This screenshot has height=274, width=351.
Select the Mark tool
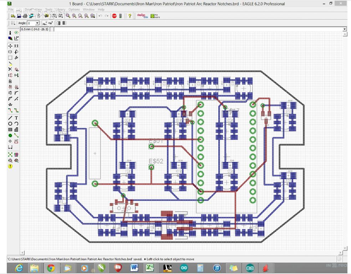pyautogui.click(x=16, y=39)
